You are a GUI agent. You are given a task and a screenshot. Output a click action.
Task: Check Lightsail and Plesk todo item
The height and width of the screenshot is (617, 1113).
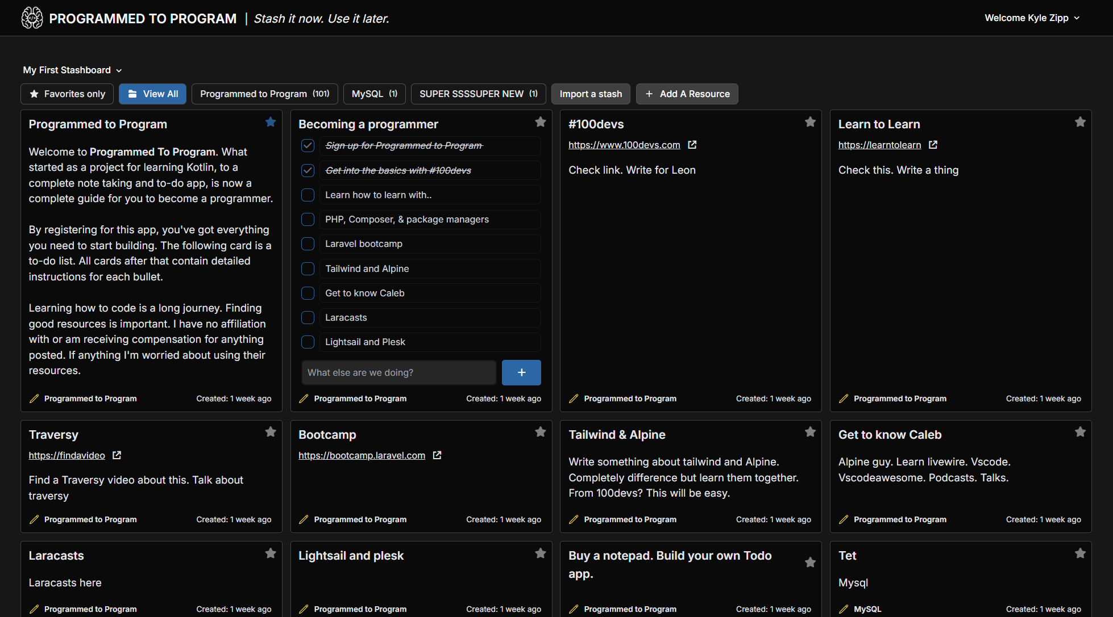(x=308, y=342)
